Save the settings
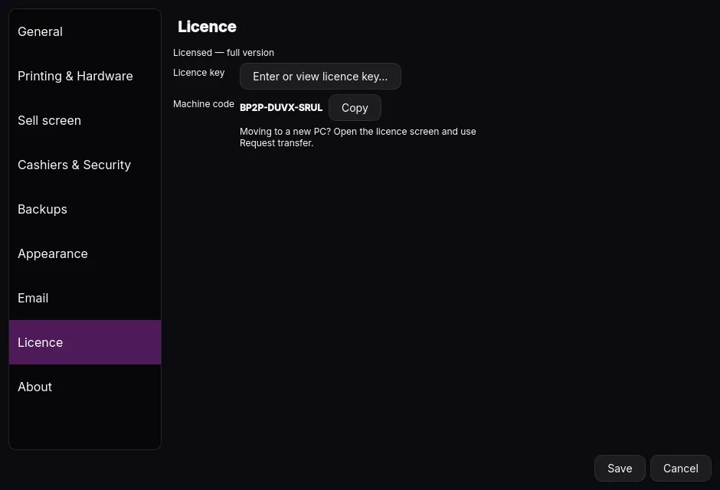This screenshot has height=490, width=720. 620,469
